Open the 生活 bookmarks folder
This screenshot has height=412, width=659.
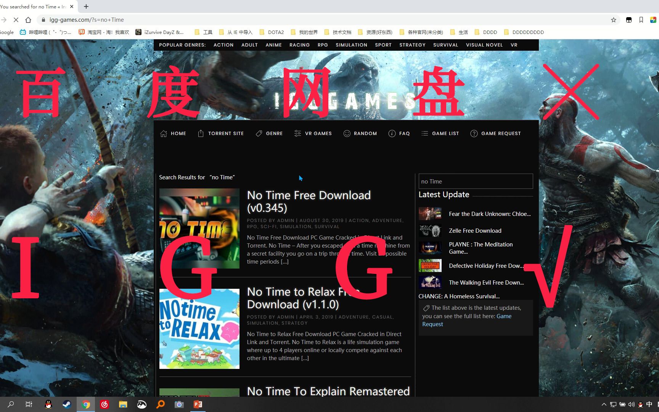tap(459, 32)
